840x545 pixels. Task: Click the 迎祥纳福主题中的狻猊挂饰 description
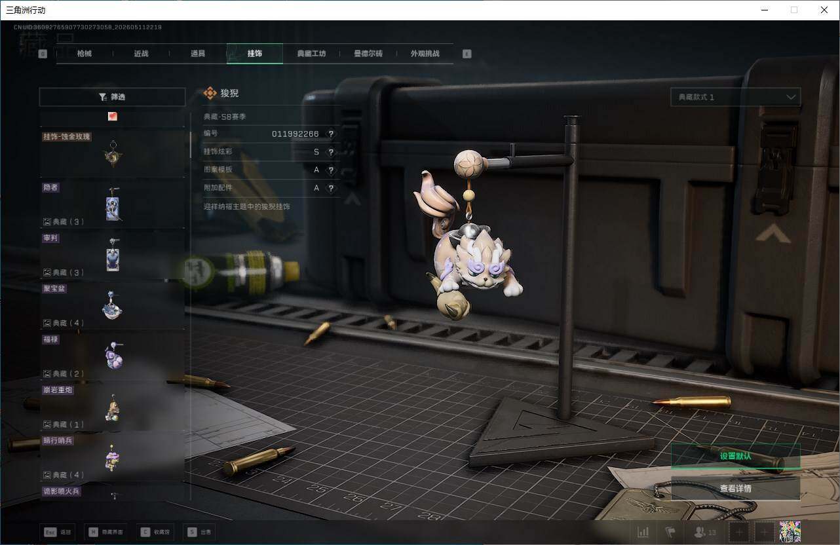[247, 206]
